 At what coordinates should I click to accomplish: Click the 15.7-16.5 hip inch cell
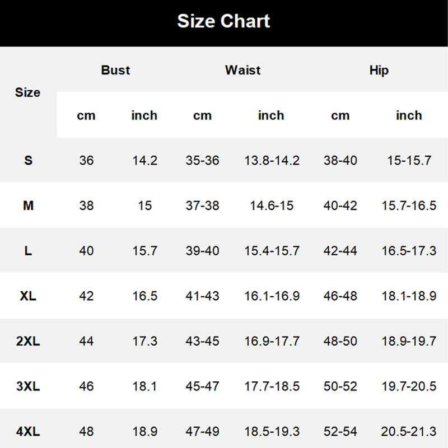(x=409, y=206)
